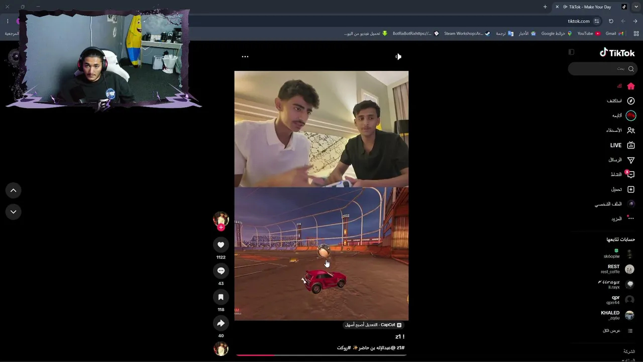Viewport: 643px width, 362px height.
Task: Click the video player area
Action: pyautogui.click(x=321, y=196)
